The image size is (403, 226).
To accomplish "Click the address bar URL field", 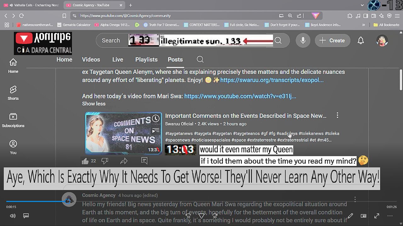I will tap(176, 16).
